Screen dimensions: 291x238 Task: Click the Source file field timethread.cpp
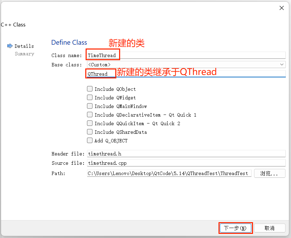pos(186,163)
